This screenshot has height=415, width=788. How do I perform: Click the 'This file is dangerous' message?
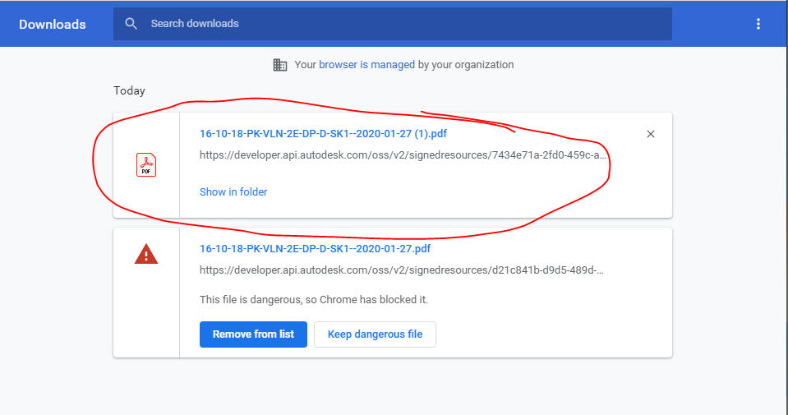click(x=314, y=300)
